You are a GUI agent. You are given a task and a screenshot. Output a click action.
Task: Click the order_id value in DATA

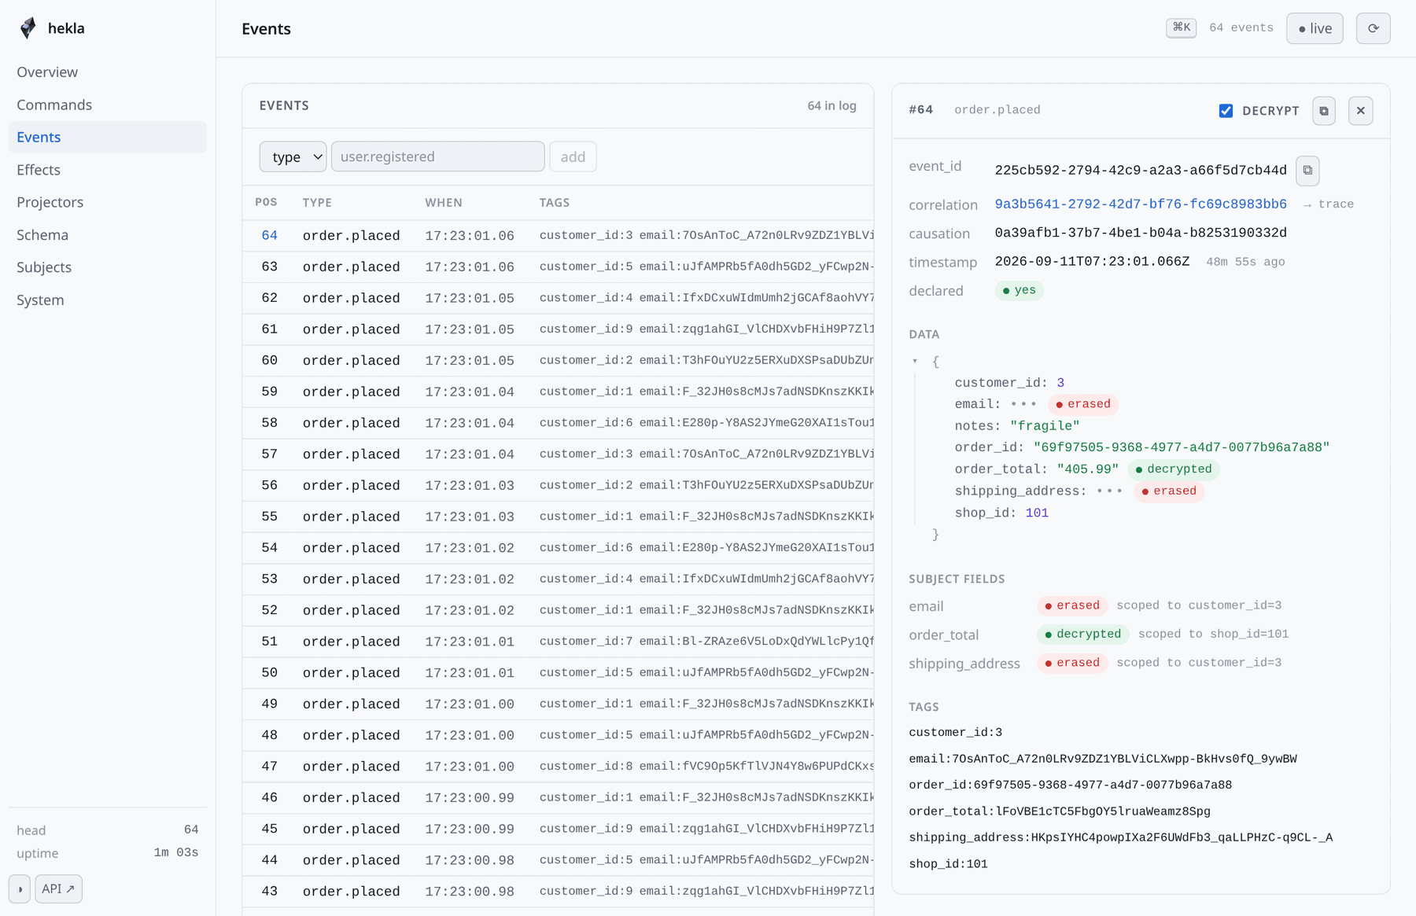click(1182, 447)
